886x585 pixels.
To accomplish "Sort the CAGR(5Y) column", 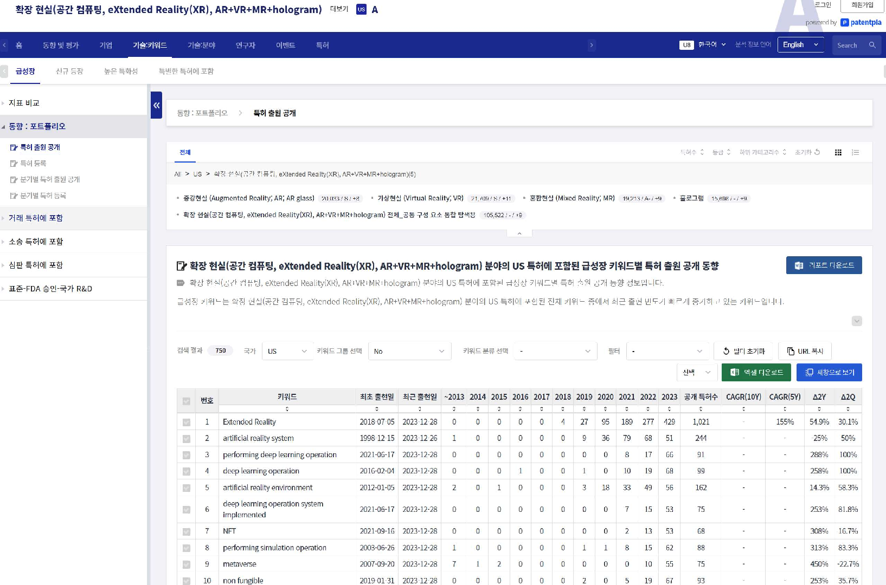I will pyautogui.click(x=785, y=409).
